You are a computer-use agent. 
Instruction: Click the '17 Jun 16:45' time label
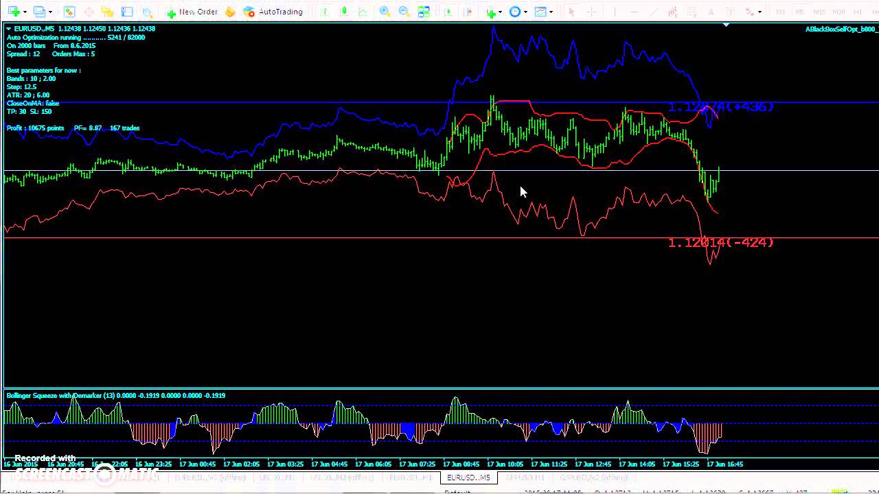point(725,464)
